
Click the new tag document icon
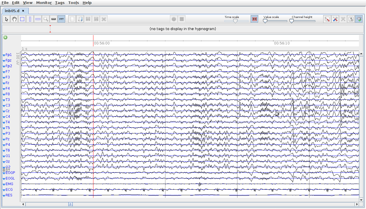click(x=72, y=19)
